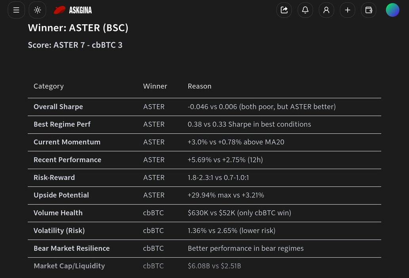Start new chat with plus icon
Screen dimensions: 409x278
[x=348, y=10]
